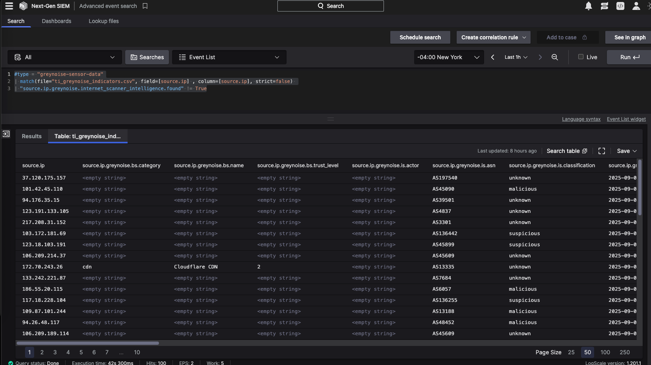Switch to the Search tab
The image size is (651, 365).
16,21
